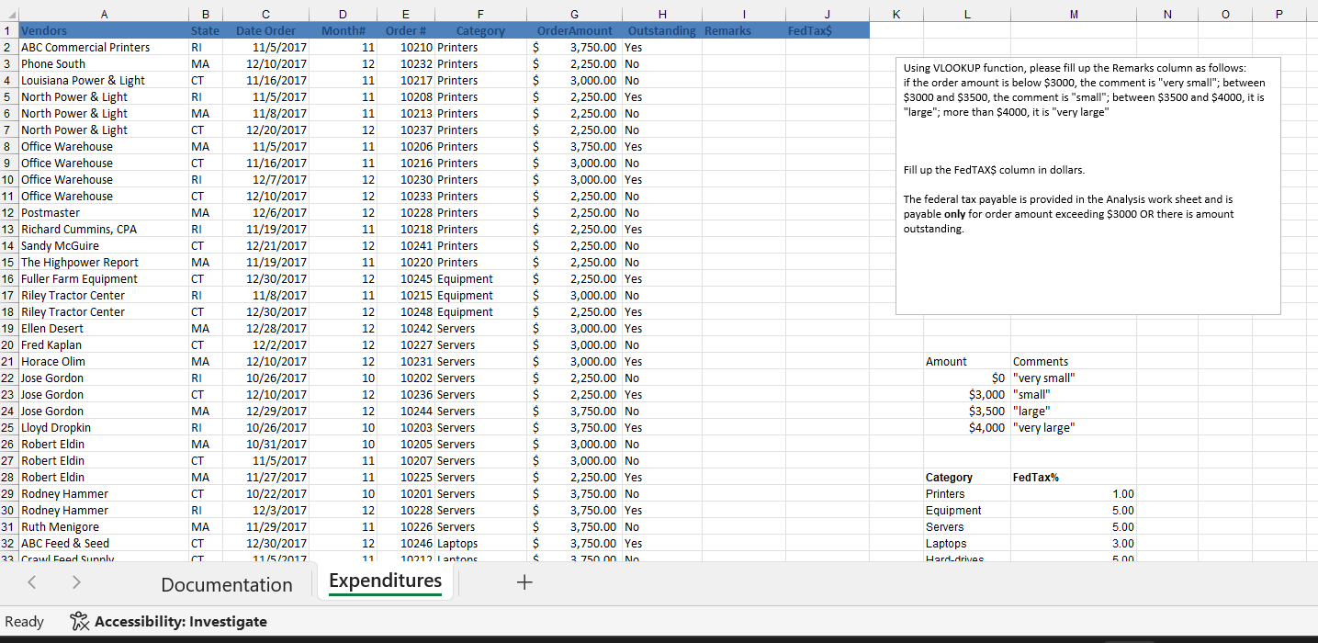Click the Accessibility status bar button
The image size is (1318, 643).
pyautogui.click(x=168, y=621)
